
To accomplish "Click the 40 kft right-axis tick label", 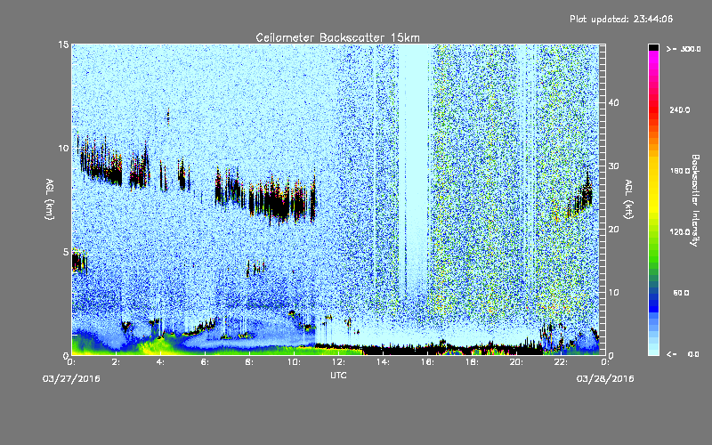I will pyautogui.click(x=613, y=103).
